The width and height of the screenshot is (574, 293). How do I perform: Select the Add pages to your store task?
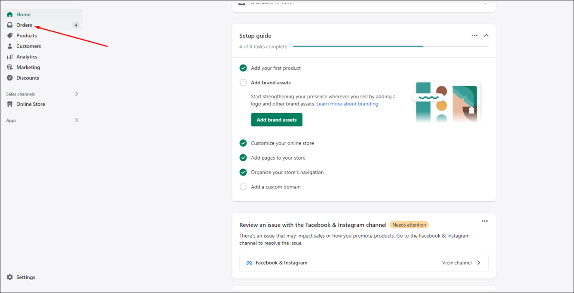click(278, 158)
